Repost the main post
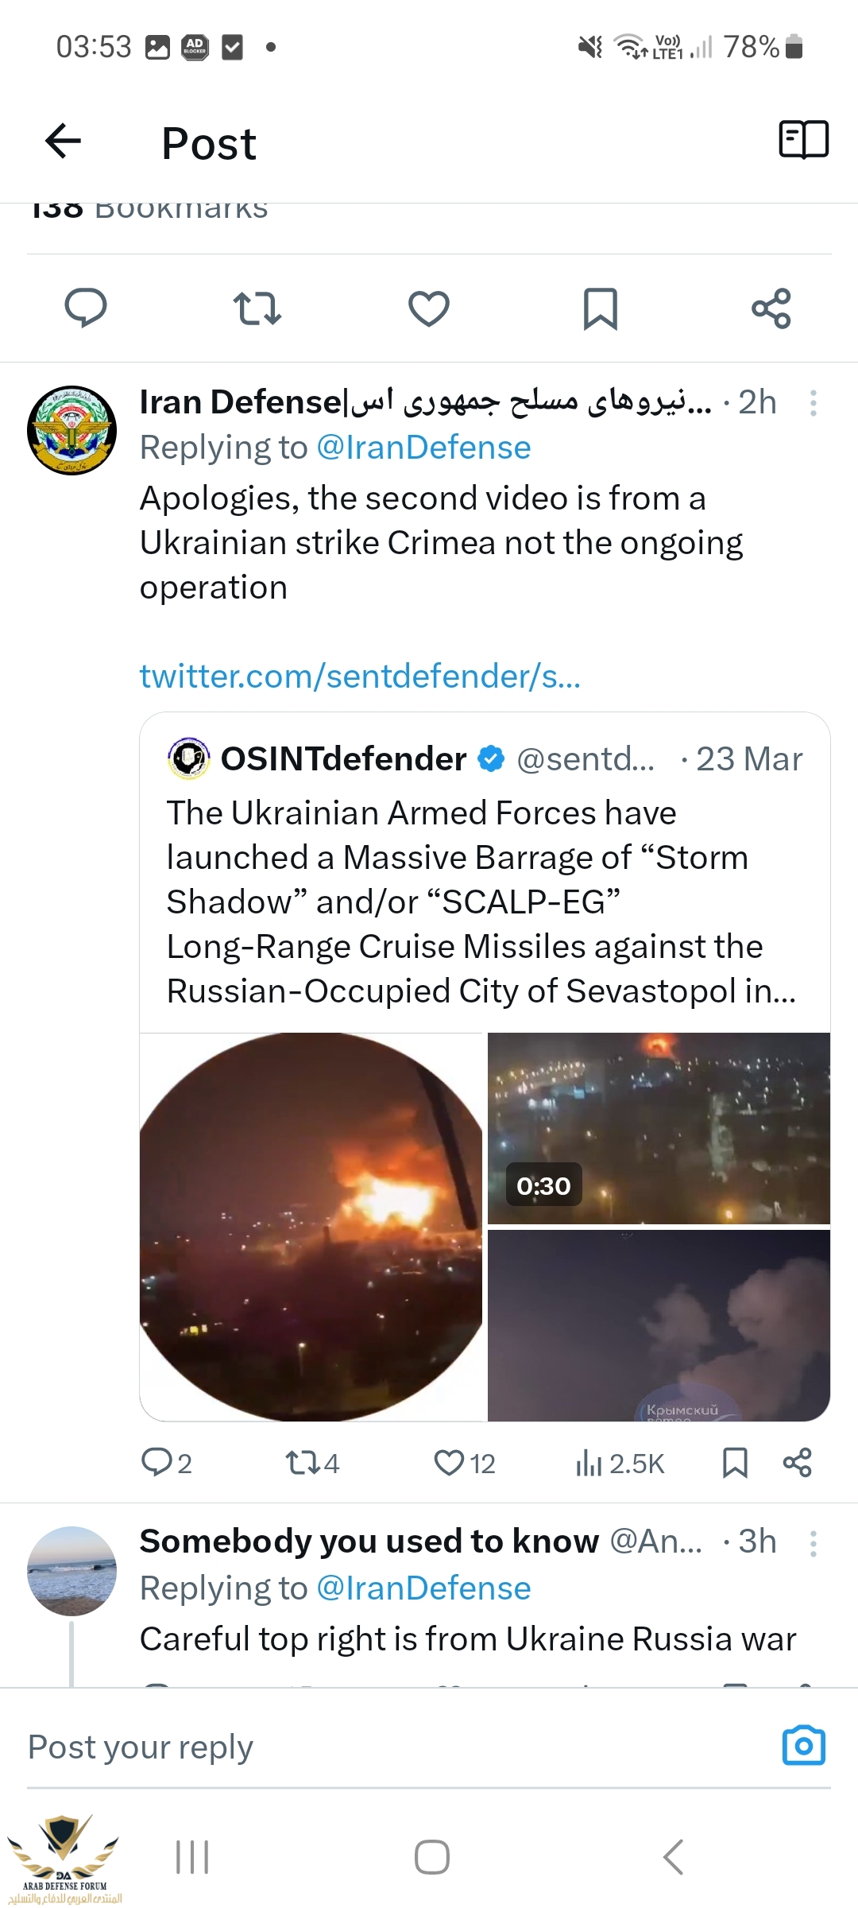 coord(257,308)
